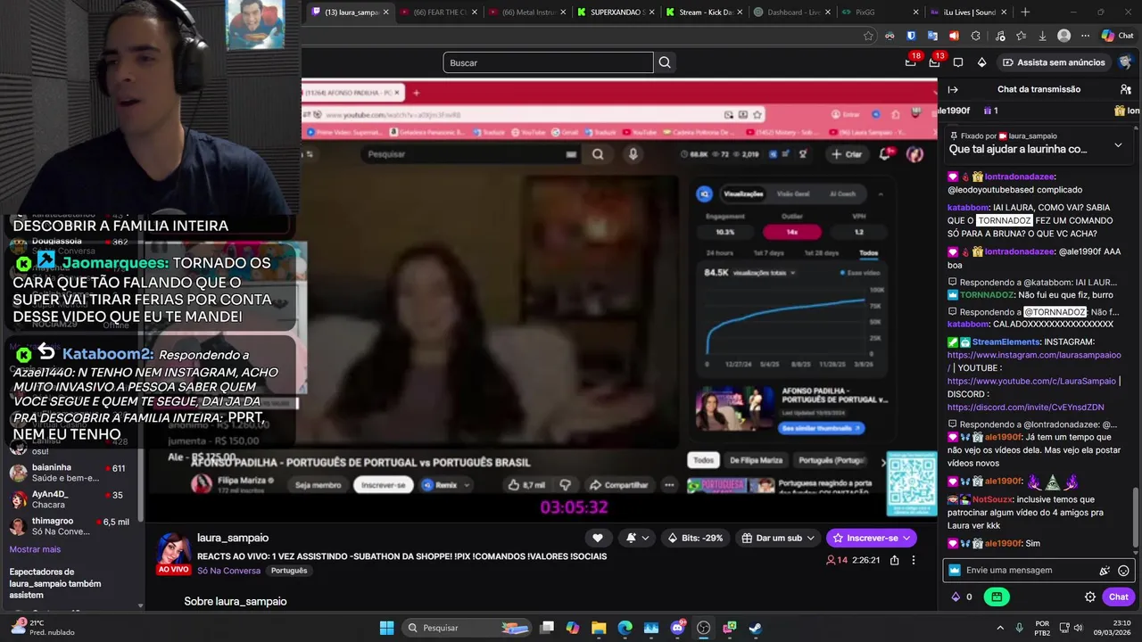Click the Twitch Buscar search field
This screenshot has height=642, width=1142.
pos(548,62)
